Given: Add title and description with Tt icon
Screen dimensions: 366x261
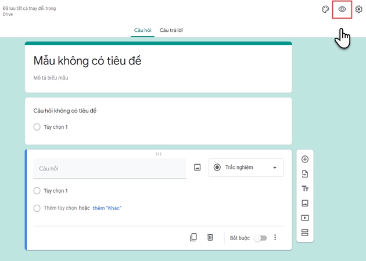Looking at the screenshot, I should (305, 188).
